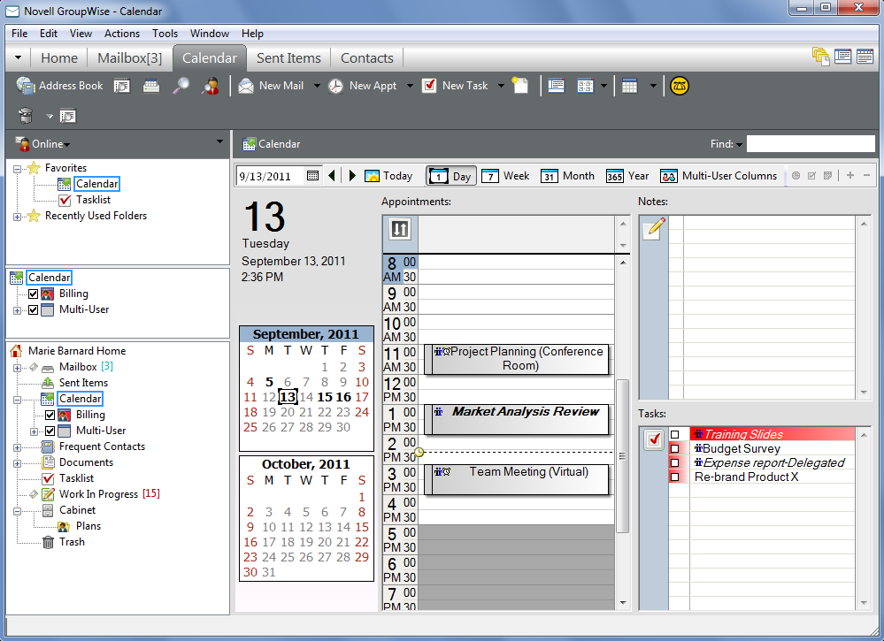Select September 15 in mini calendar
Image resolution: width=884 pixels, height=641 pixels.
click(325, 397)
